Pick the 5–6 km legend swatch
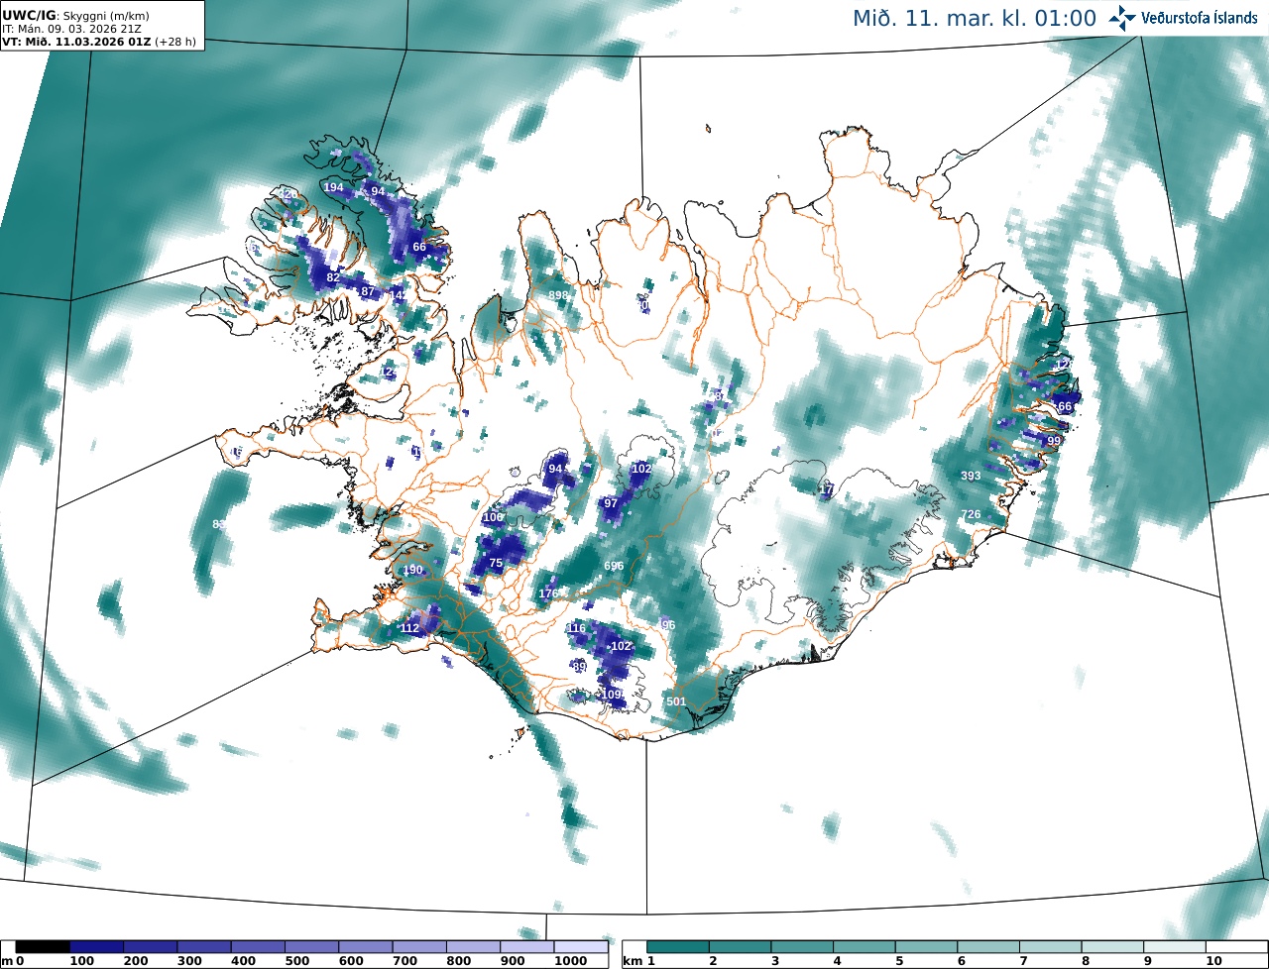Viewport: 1269px width, 969px height. pyautogui.click(x=927, y=947)
